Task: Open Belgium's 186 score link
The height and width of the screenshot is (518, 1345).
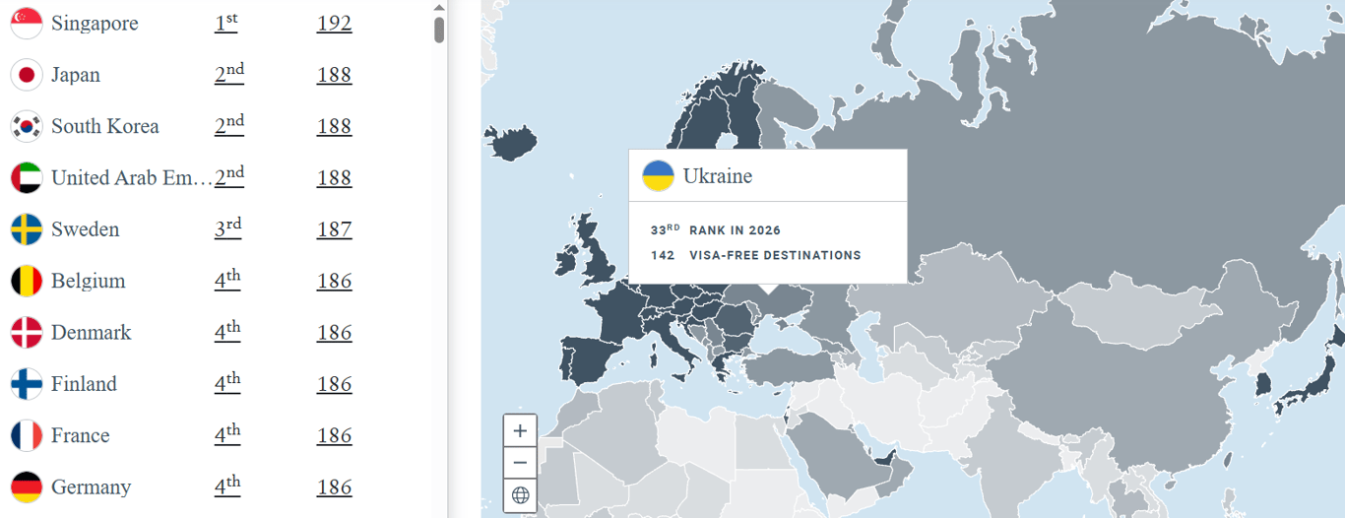Action: point(335,281)
